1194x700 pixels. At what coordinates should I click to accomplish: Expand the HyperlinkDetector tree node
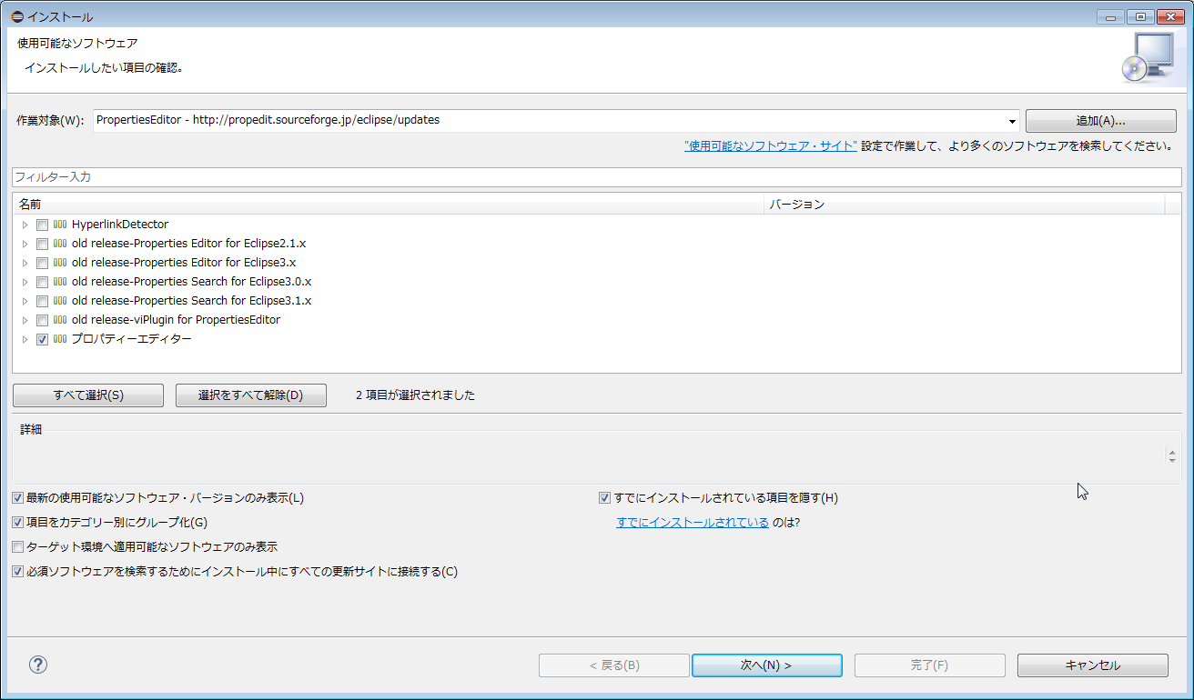pos(25,225)
